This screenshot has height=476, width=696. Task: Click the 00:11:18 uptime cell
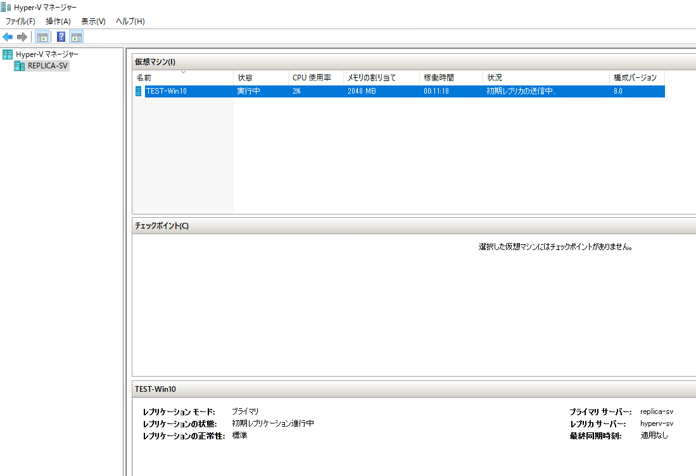point(436,91)
